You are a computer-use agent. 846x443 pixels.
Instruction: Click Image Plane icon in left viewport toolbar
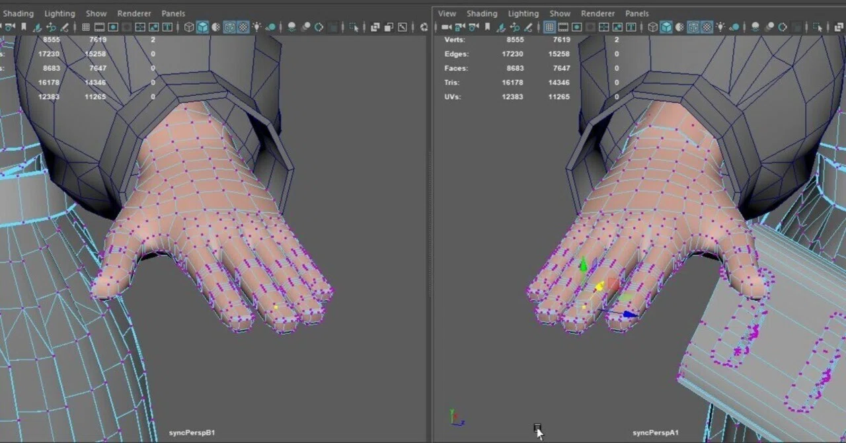(x=37, y=27)
